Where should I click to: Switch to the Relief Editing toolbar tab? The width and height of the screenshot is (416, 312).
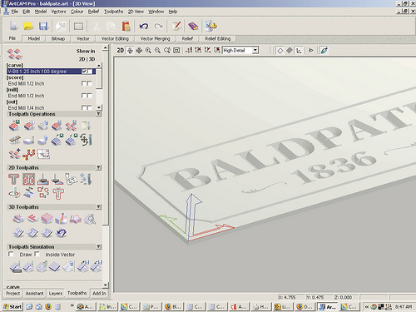pyautogui.click(x=218, y=38)
